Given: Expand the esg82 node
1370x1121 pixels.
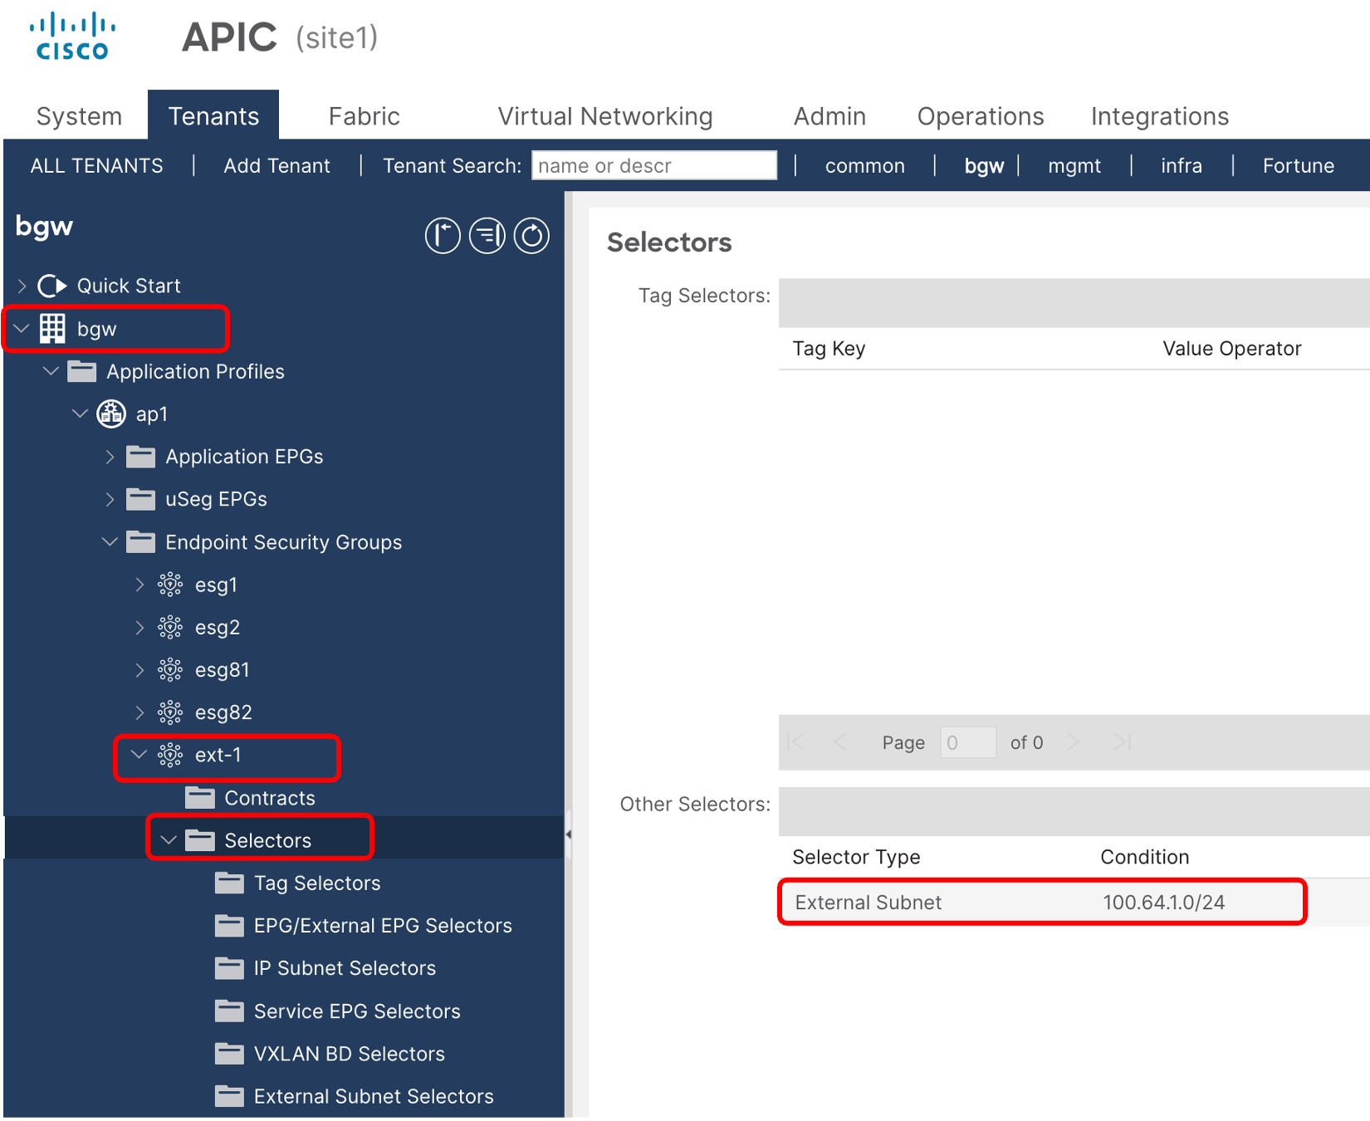Looking at the screenshot, I should tap(139, 712).
